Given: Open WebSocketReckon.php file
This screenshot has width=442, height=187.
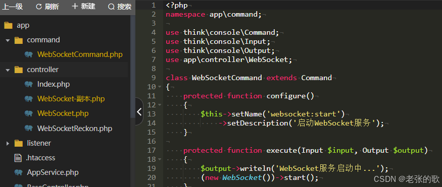Looking at the screenshot, I should (75, 129).
